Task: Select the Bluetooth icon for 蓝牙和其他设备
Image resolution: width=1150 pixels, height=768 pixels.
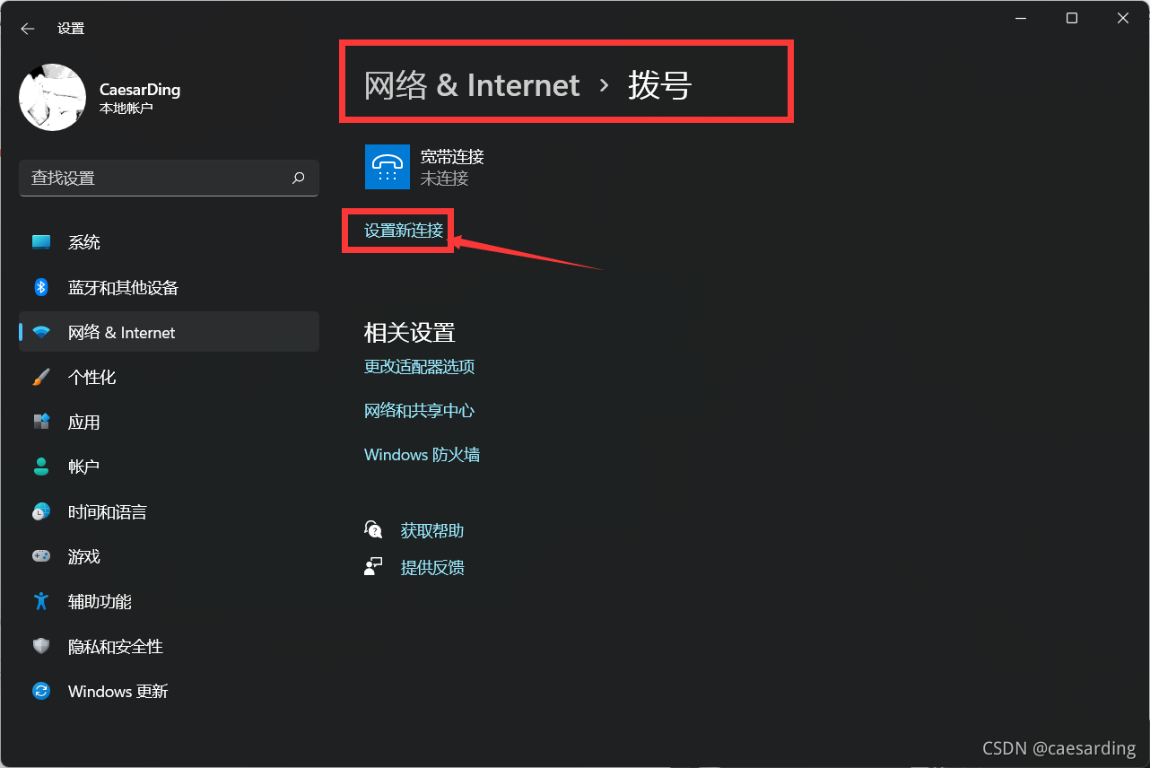Action: pyautogui.click(x=41, y=287)
